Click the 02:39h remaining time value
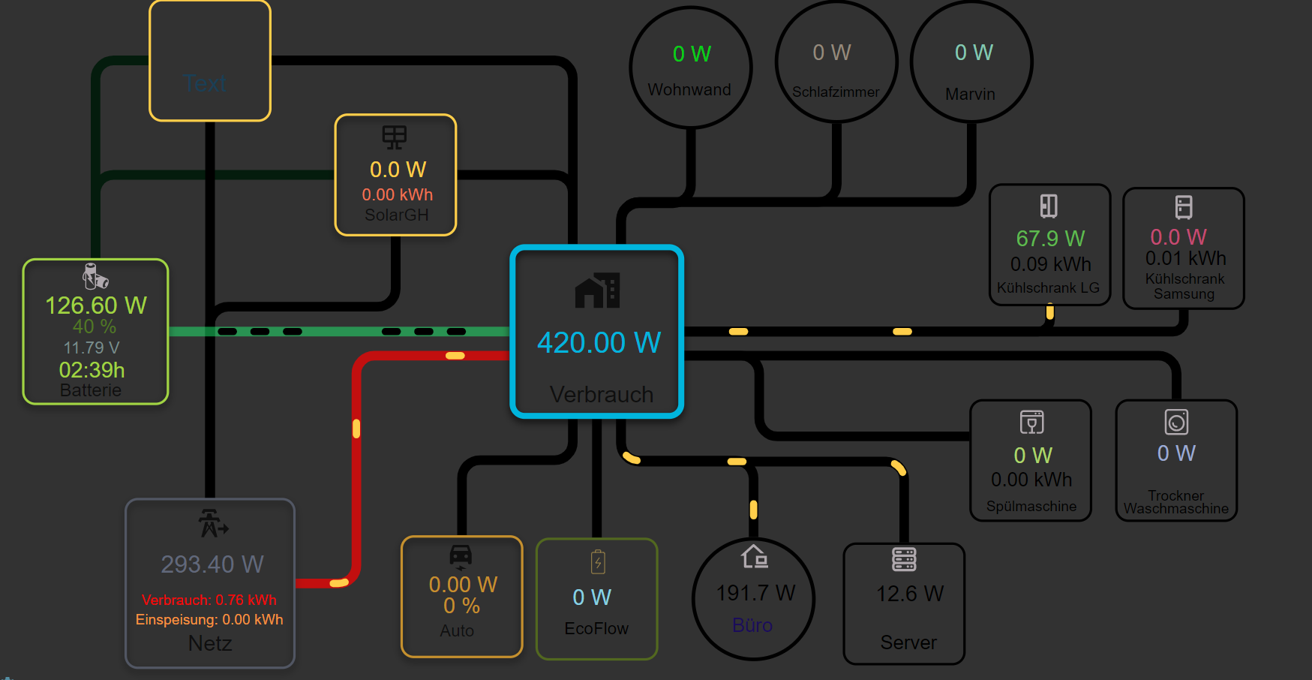 coord(92,370)
